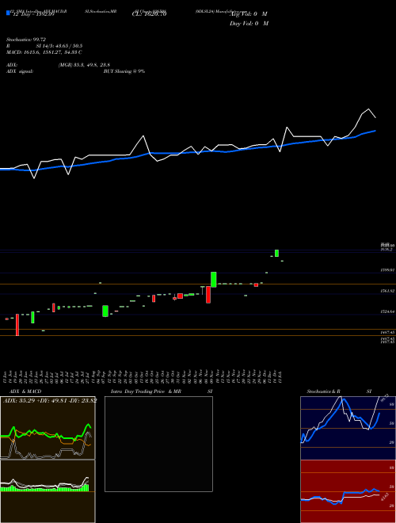Image resolution: width=396 pixels, height=523 pixels.
Task: Open the red-background RSI chart panel
Action: tap(348, 491)
